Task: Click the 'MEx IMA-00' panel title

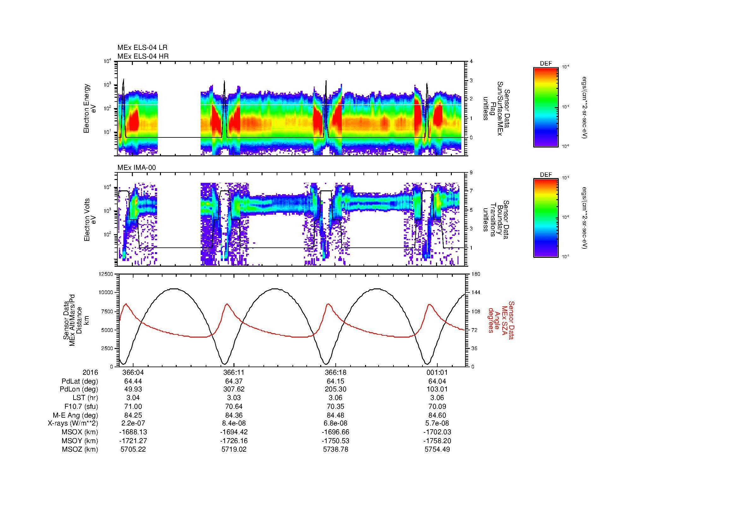Action: [137, 168]
